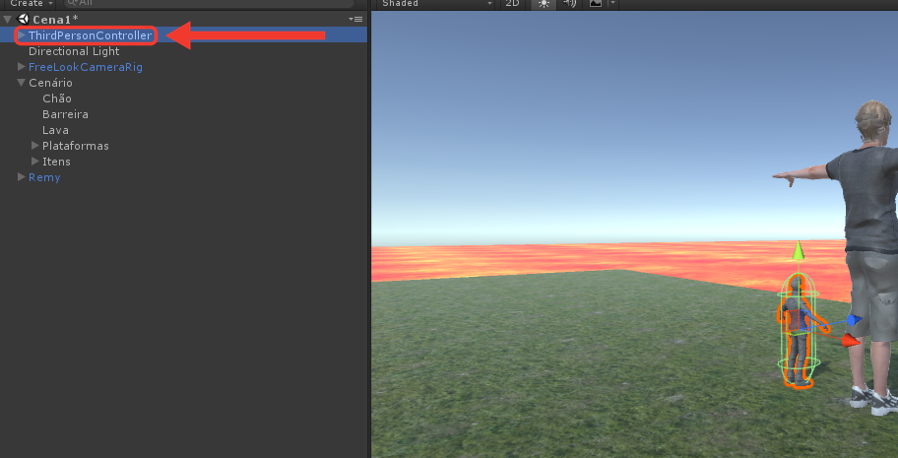The image size is (898, 458).
Task: Click the blue Z-axis gizmo handle
Action: (x=854, y=320)
